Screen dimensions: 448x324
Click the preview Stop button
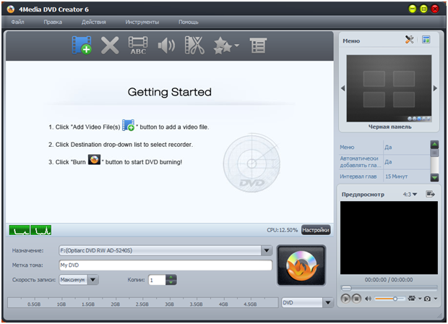pos(356,299)
